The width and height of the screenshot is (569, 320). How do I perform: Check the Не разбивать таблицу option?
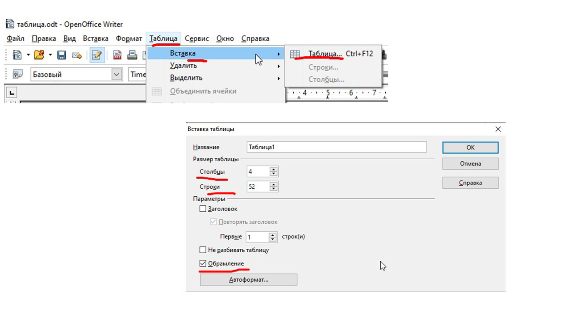(x=203, y=250)
